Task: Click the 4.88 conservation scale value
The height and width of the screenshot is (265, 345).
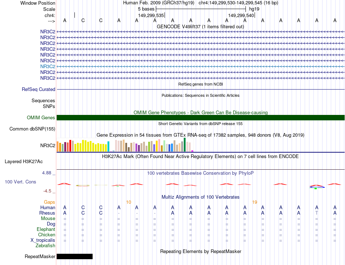Action: pyautogui.click(x=46, y=173)
